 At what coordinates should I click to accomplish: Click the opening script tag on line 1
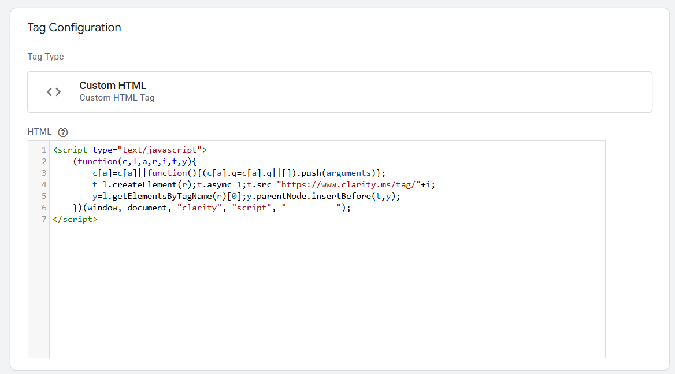(129, 150)
